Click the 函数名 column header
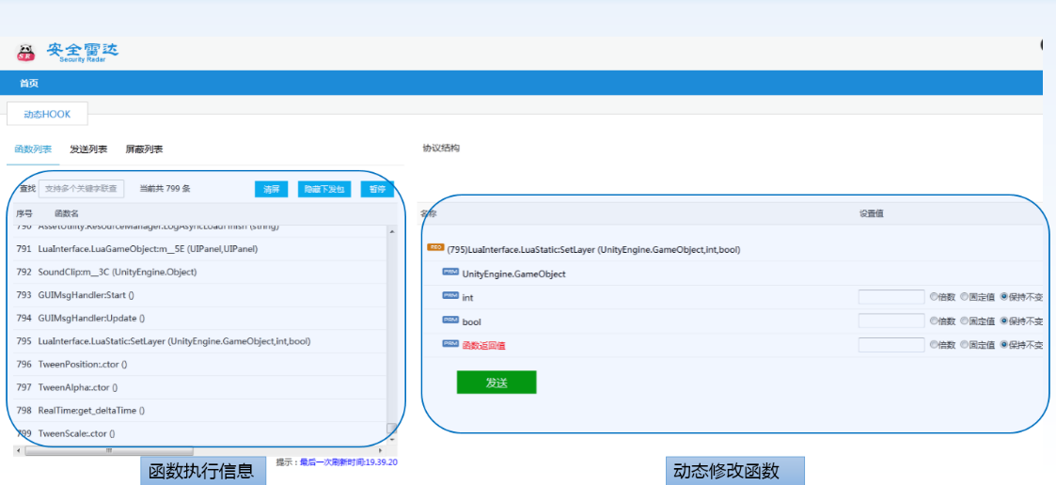The image size is (1056, 485). [x=67, y=212]
